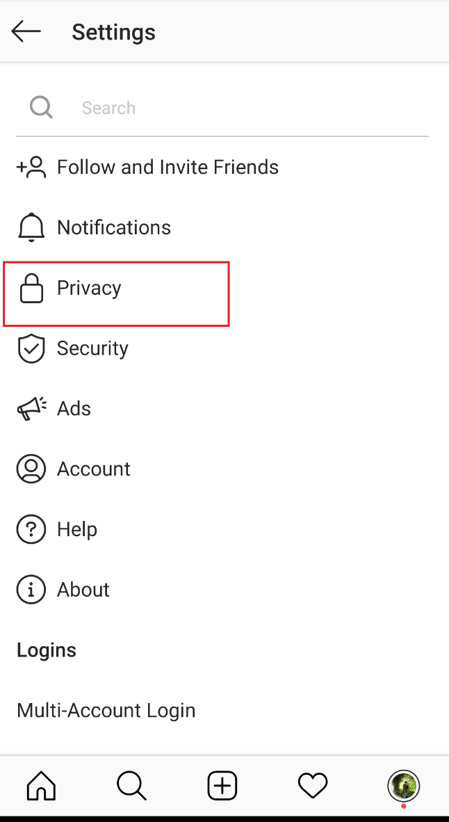This screenshot has width=449, height=822.
Task: Open your profile via the avatar thumbnail
Action: pos(403,786)
